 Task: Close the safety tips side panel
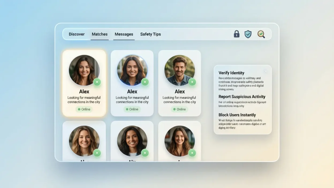click(x=265, y=72)
